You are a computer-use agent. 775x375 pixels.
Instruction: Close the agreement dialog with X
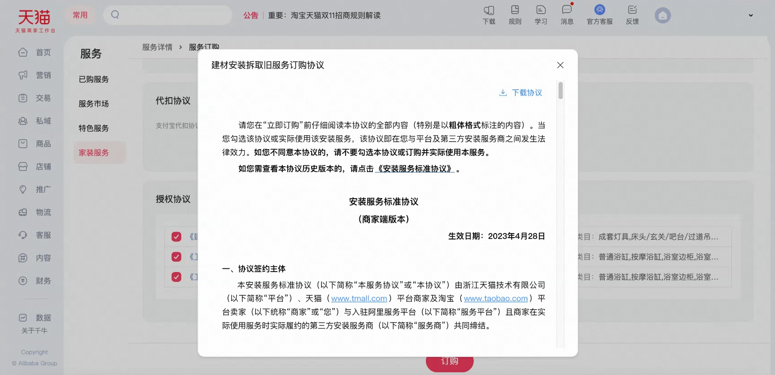[x=560, y=65]
